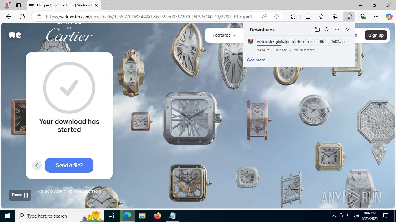This screenshot has width=396, height=222.
Task: Expand the Features dropdown
Action: (224, 35)
